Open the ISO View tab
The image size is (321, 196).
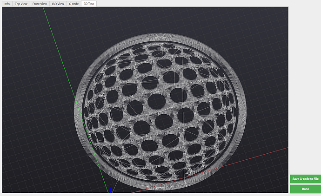[x=58, y=4]
